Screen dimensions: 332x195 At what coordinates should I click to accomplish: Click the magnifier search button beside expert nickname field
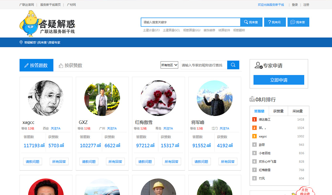click(233, 65)
